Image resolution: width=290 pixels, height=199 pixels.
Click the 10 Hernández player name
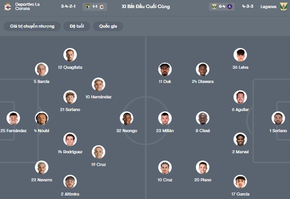98,97
